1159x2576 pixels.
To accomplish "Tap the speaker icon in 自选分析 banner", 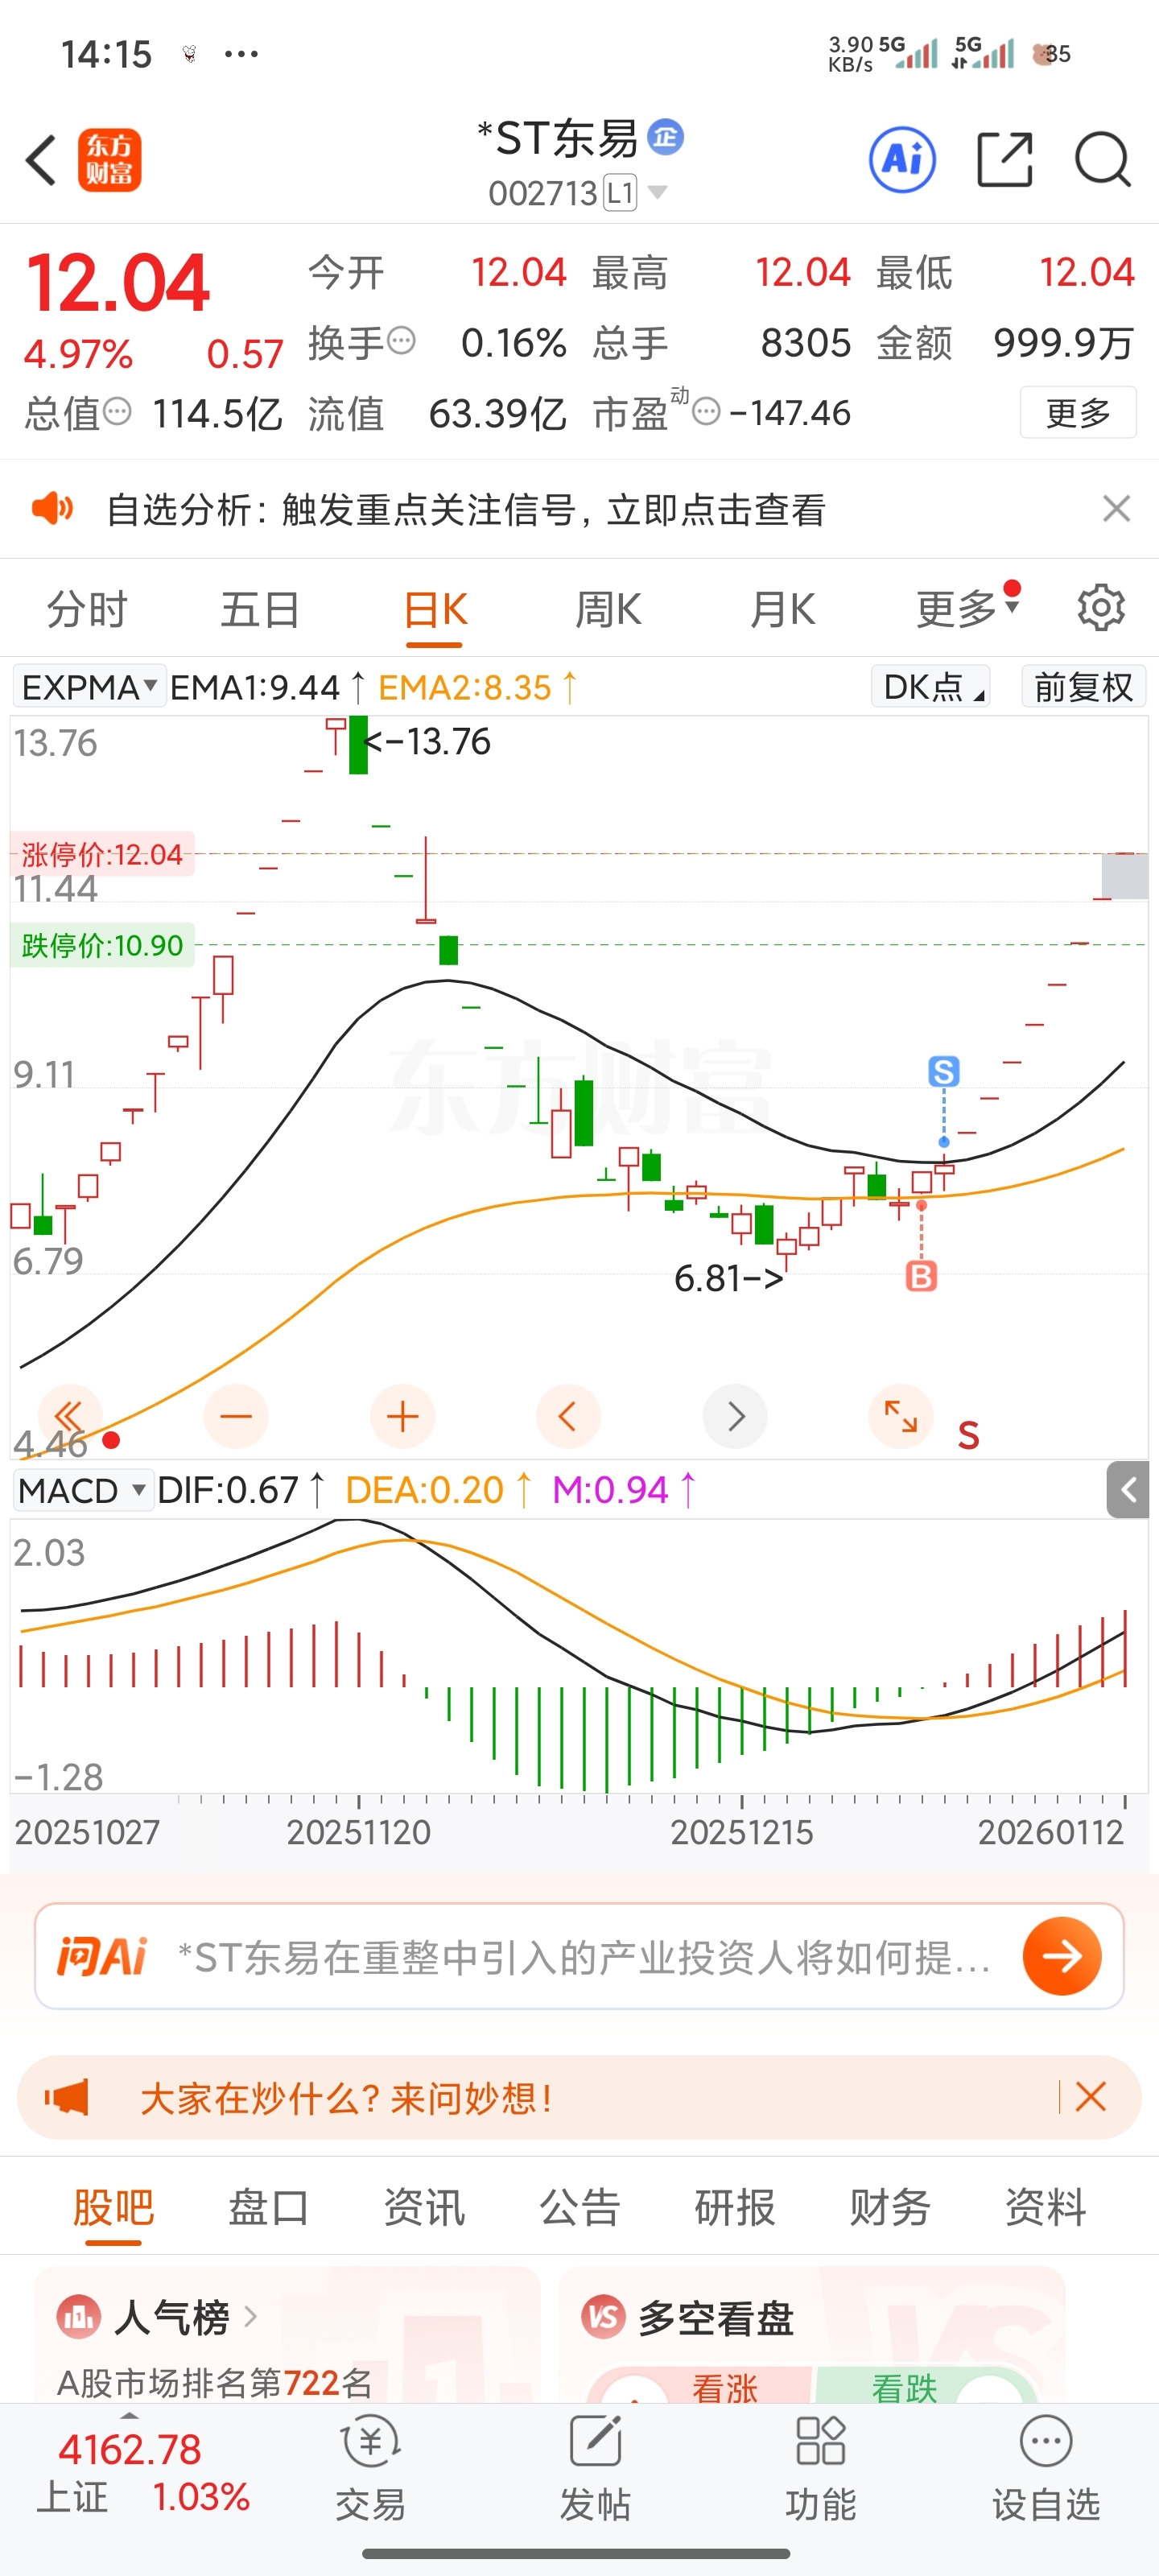I will pyautogui.click(x=52, y=509).
